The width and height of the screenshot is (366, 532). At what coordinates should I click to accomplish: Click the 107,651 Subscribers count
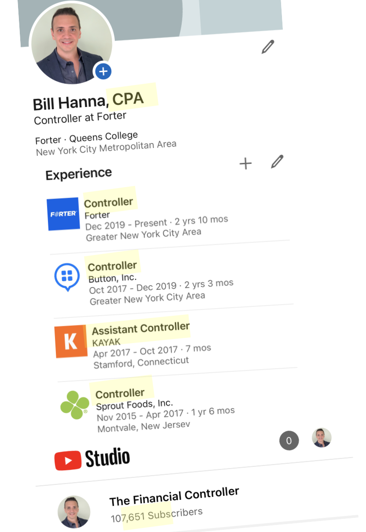click(x=157, y=515)
